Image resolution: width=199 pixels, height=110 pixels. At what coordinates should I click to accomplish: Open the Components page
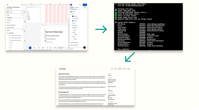coord(9,20)
